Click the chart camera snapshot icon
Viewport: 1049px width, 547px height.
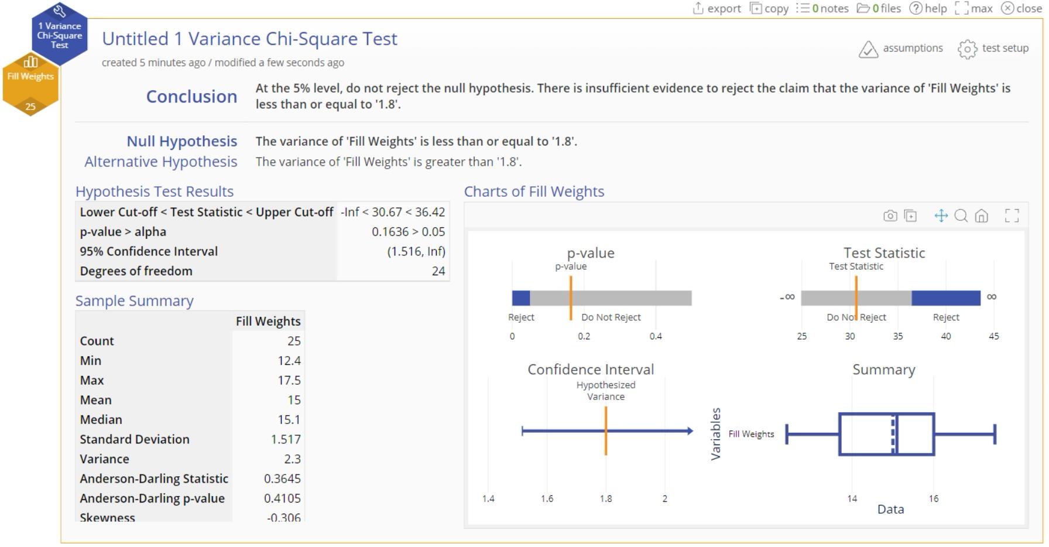890,216
